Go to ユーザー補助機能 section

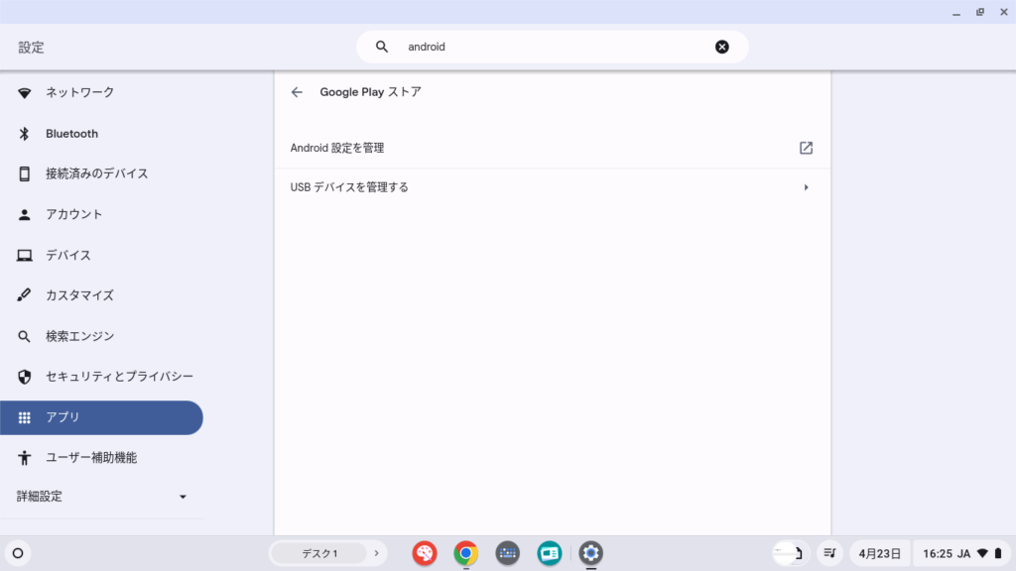(91, 458)
